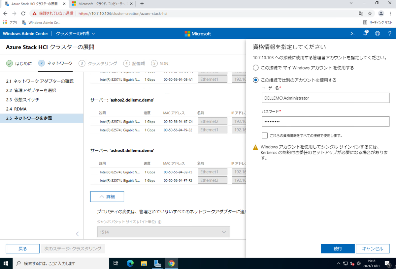
Task: Open a new browser tab with plus icon
Action: click(142, 4)
